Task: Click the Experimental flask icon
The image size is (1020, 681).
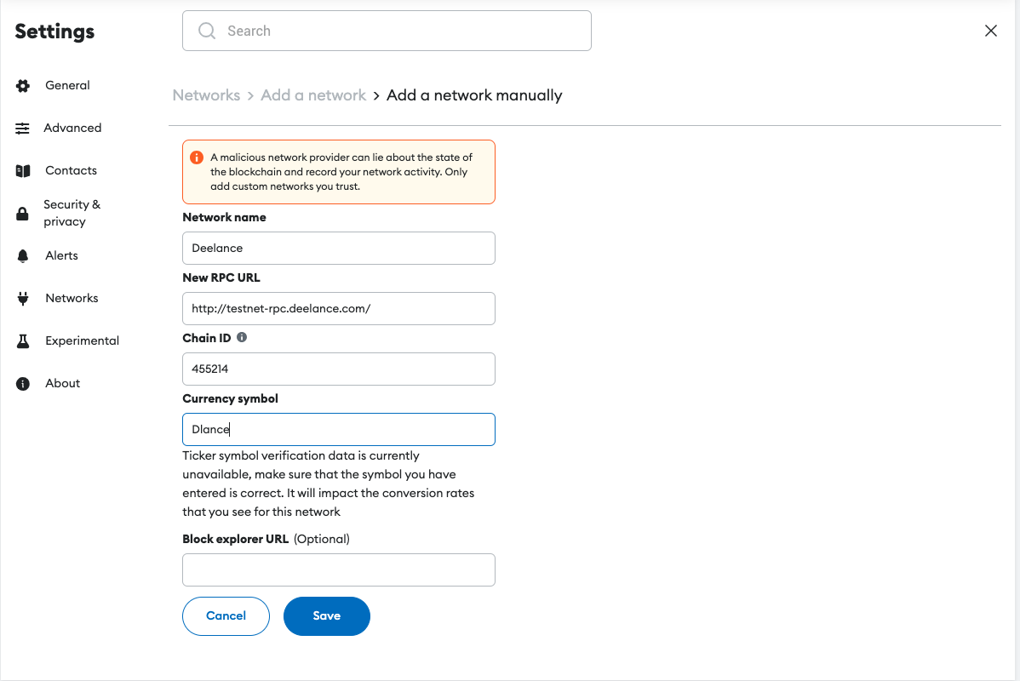Action: click(23, 341)
